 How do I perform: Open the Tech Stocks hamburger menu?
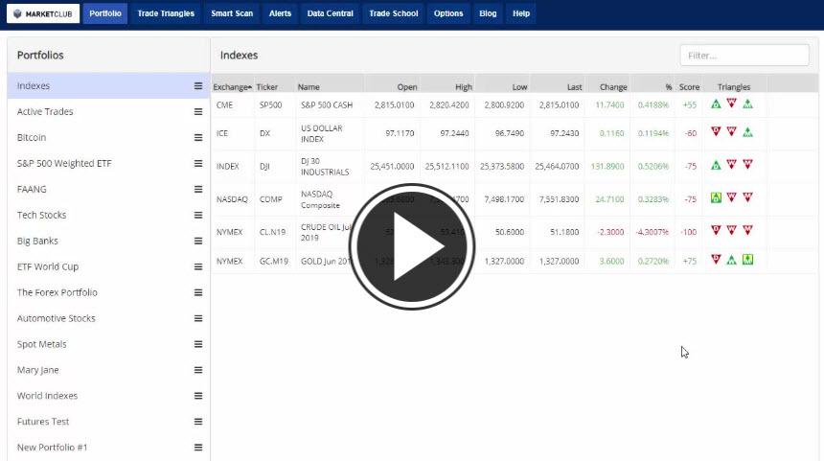(198, 215)
